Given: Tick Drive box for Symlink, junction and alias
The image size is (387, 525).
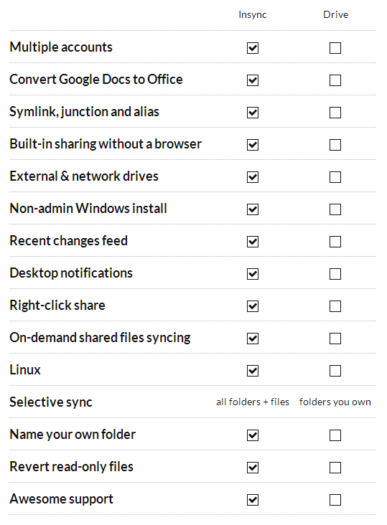Looking at the screenshot, I should pyautogui.click(x=335, y=113).
